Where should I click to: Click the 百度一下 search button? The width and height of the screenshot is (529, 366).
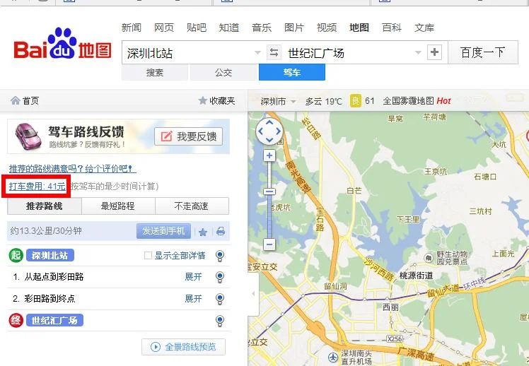pos(483,52)
